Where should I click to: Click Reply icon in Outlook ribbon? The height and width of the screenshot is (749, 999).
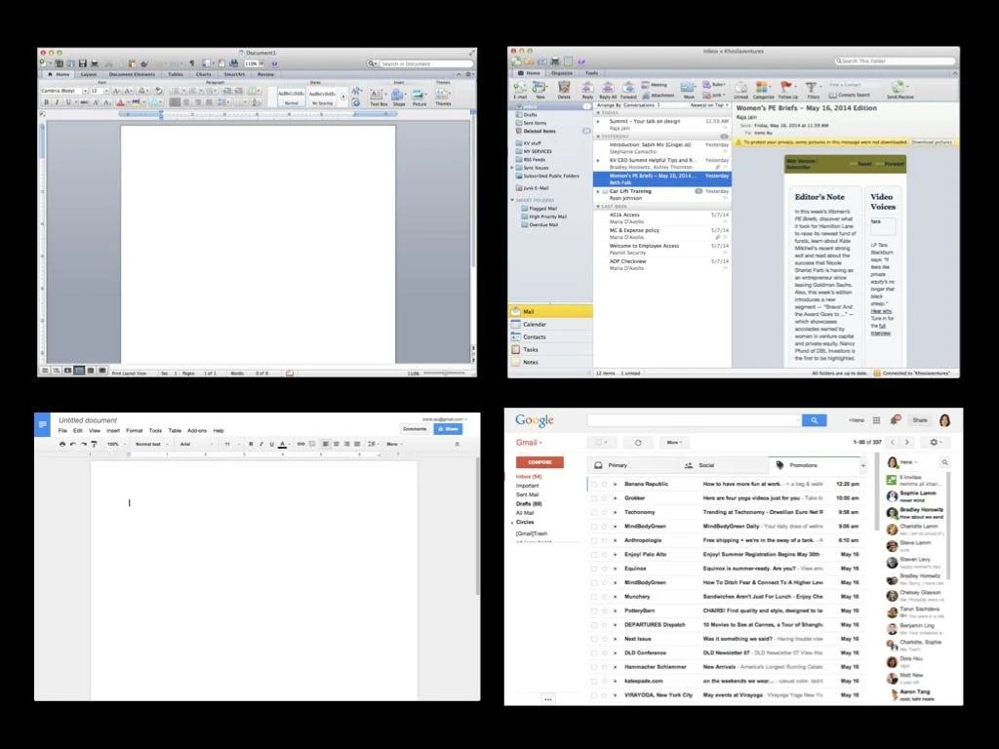click(x=587, y=89)
